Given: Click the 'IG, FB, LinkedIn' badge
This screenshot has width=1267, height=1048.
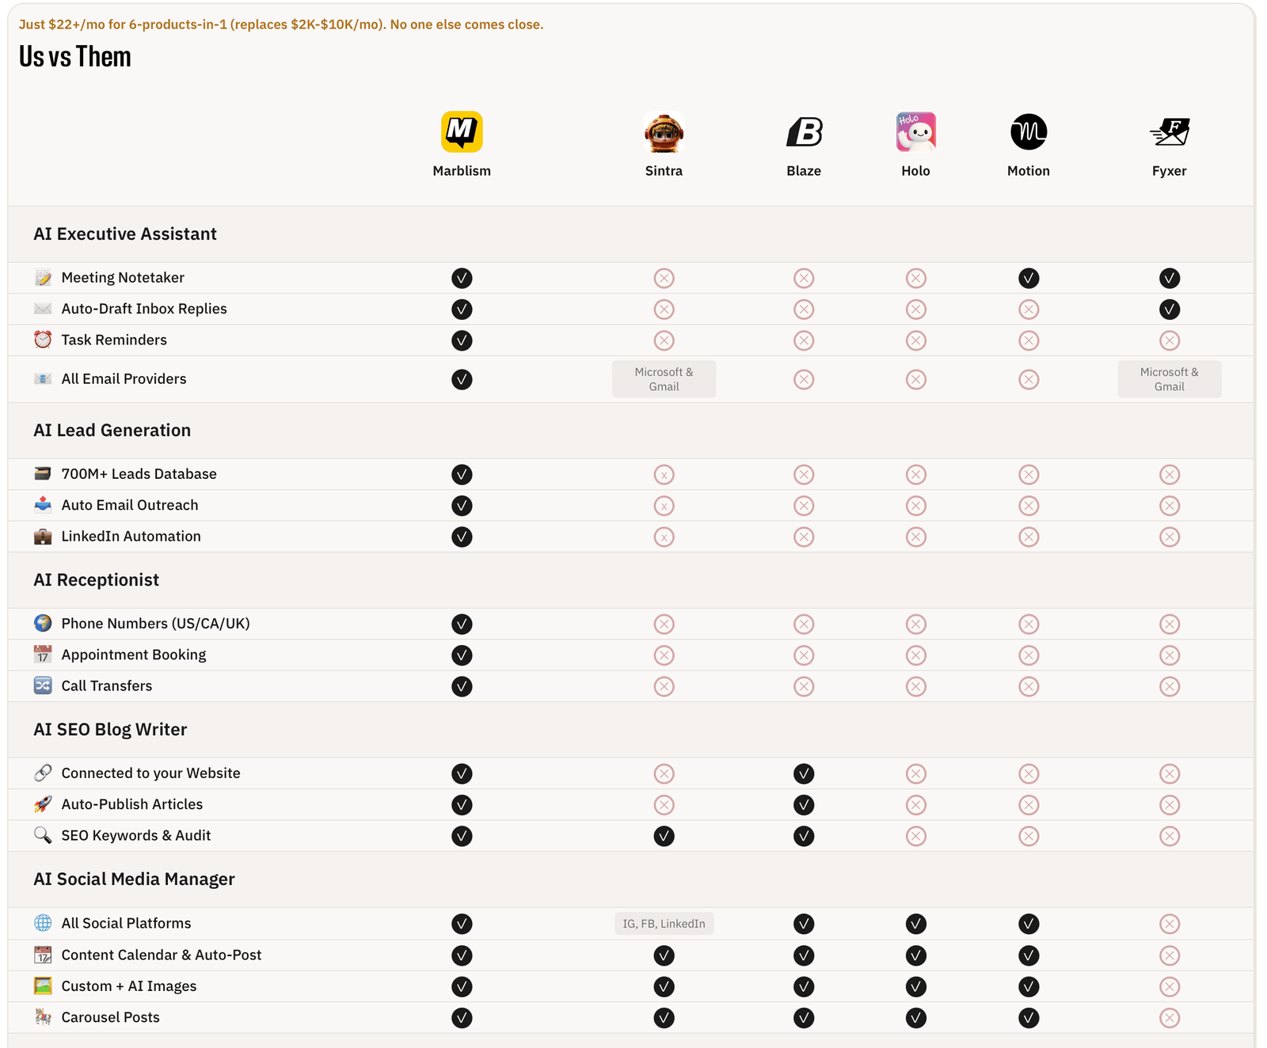Looking at the screenshot, I should pyautogui.click(x=664, y=924).
